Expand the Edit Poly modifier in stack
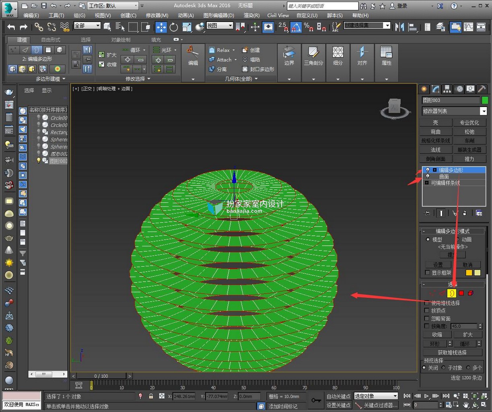This screenshot has height=412, width=492. [x=434, y=170]
